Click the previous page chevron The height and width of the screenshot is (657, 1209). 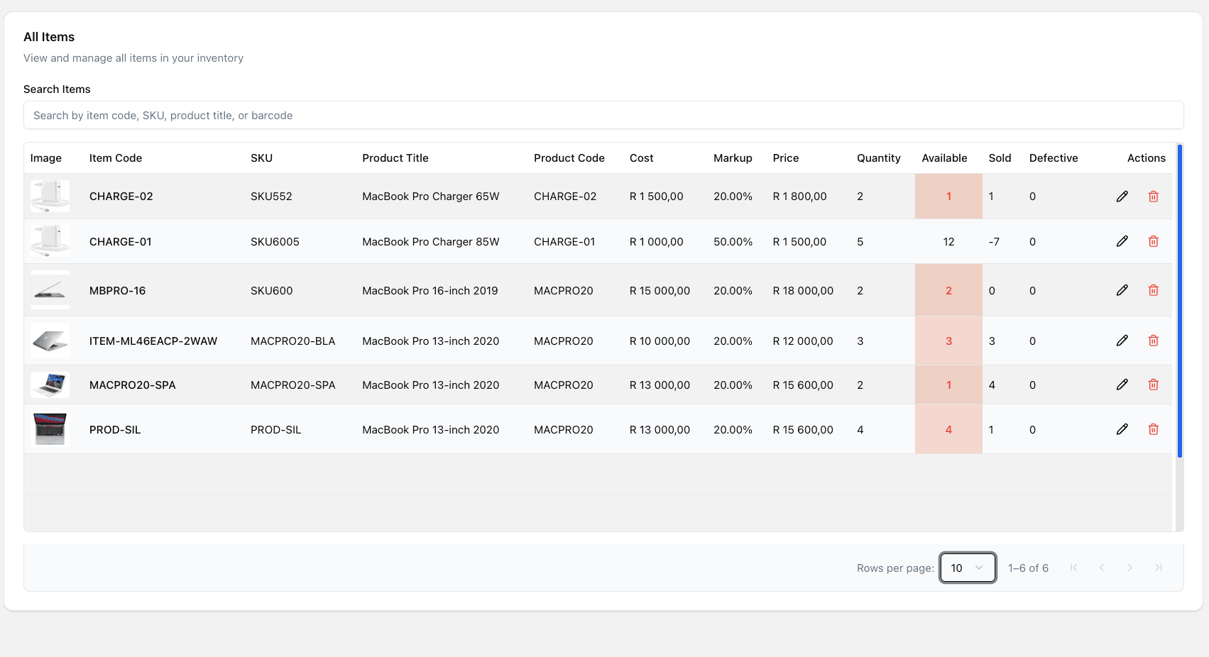point(1102,568)
